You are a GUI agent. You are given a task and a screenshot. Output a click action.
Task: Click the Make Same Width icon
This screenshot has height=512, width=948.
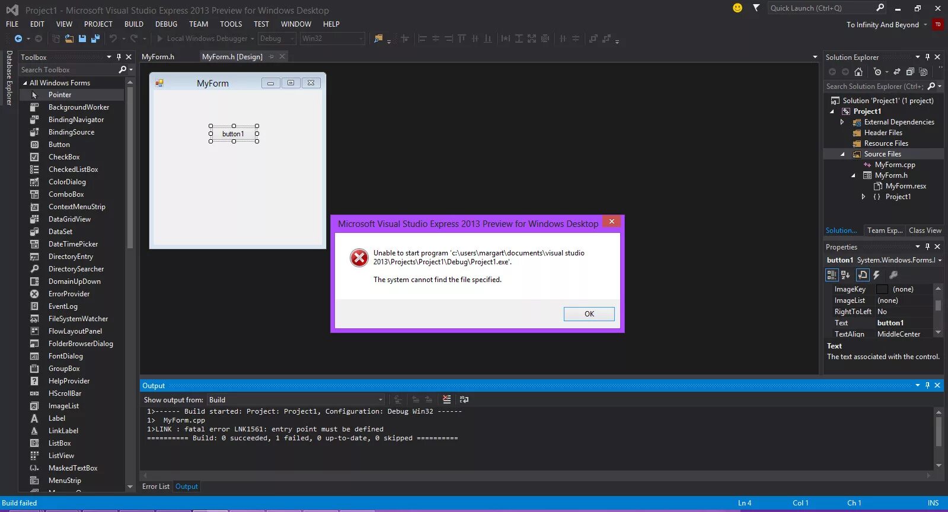506,39
